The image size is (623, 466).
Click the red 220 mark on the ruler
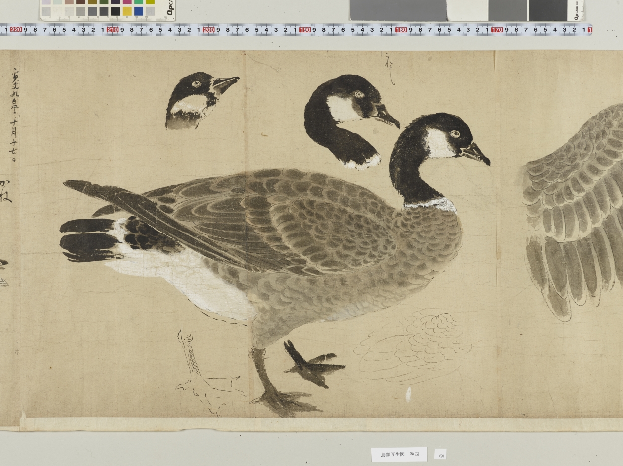pos(16,30)
